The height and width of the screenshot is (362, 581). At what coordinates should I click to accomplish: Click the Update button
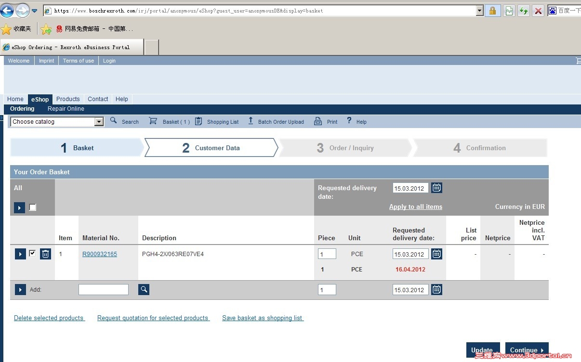483,350
